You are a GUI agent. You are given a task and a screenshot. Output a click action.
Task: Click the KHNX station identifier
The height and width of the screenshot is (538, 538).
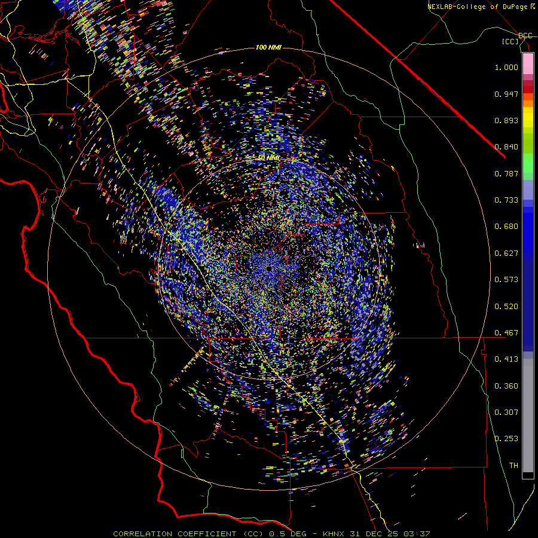334,534
